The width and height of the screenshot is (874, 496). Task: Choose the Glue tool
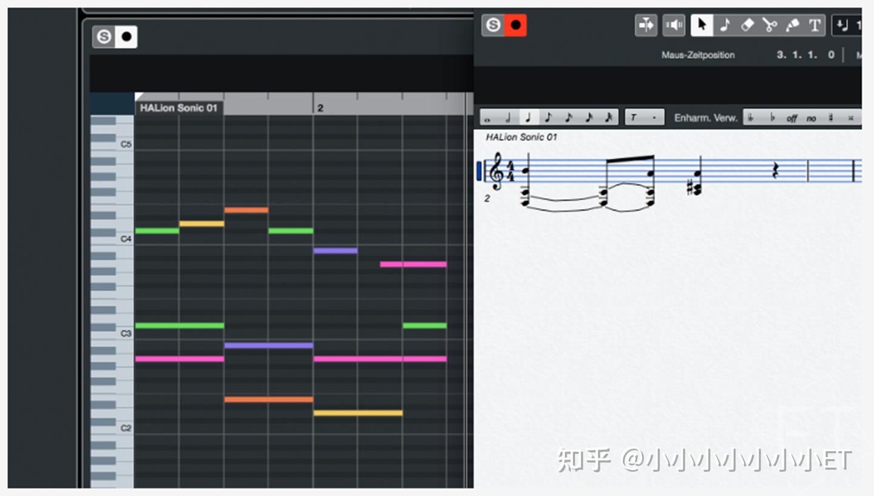pyautogui.click(x=794, y=25)
